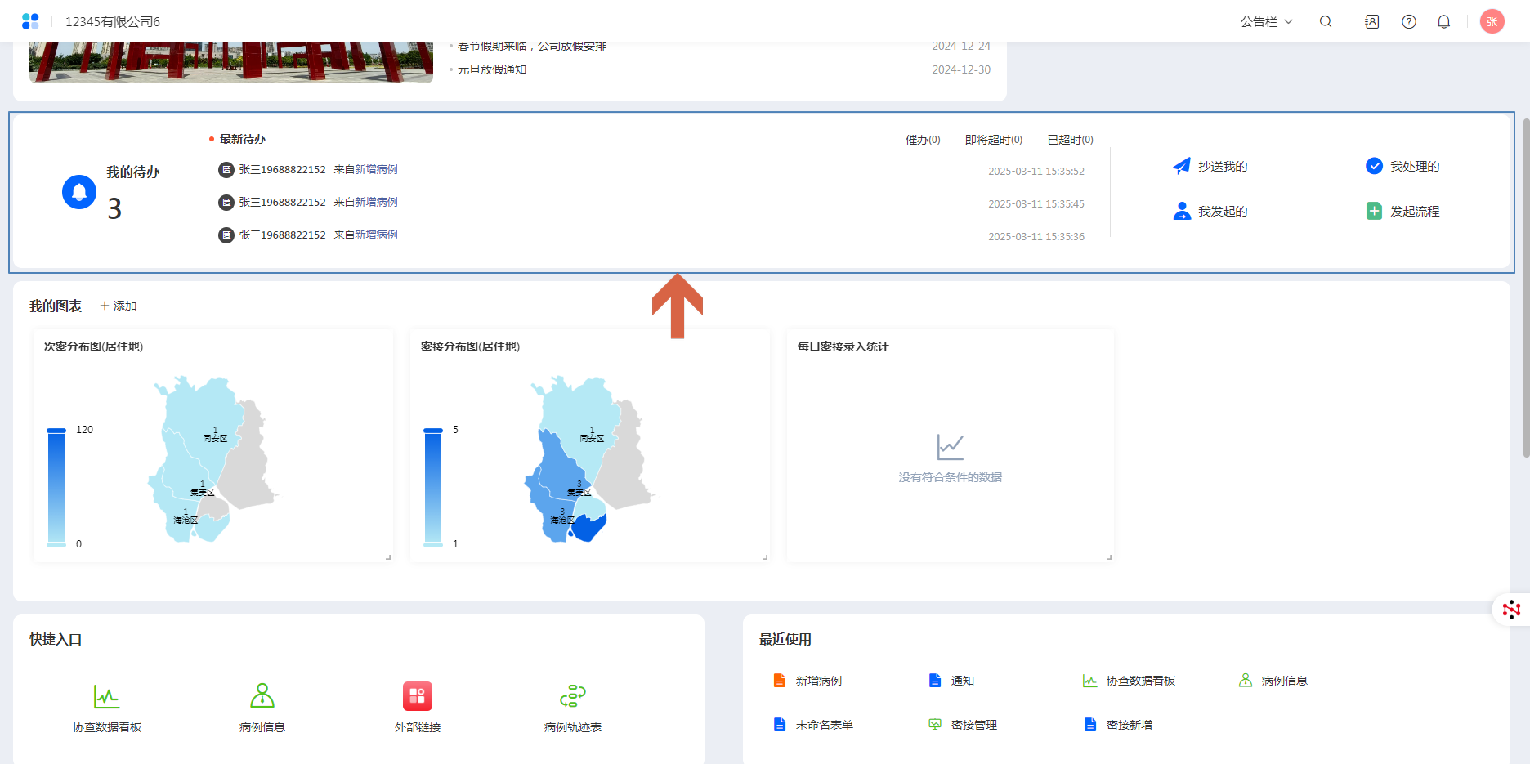
Task: Open the address book contacts icon
Action: tap(1372, 22)
